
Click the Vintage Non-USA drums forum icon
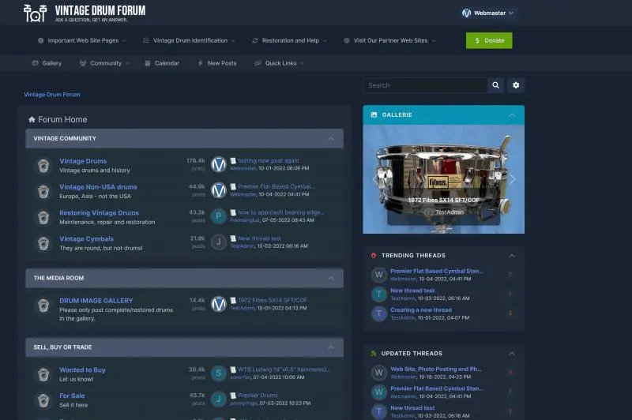(43, 192)
